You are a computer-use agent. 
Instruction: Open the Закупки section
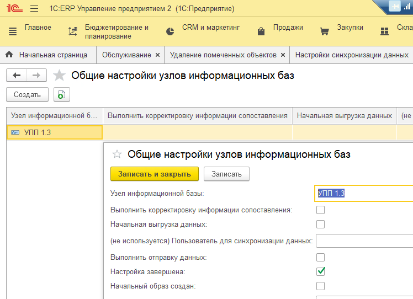350,28
